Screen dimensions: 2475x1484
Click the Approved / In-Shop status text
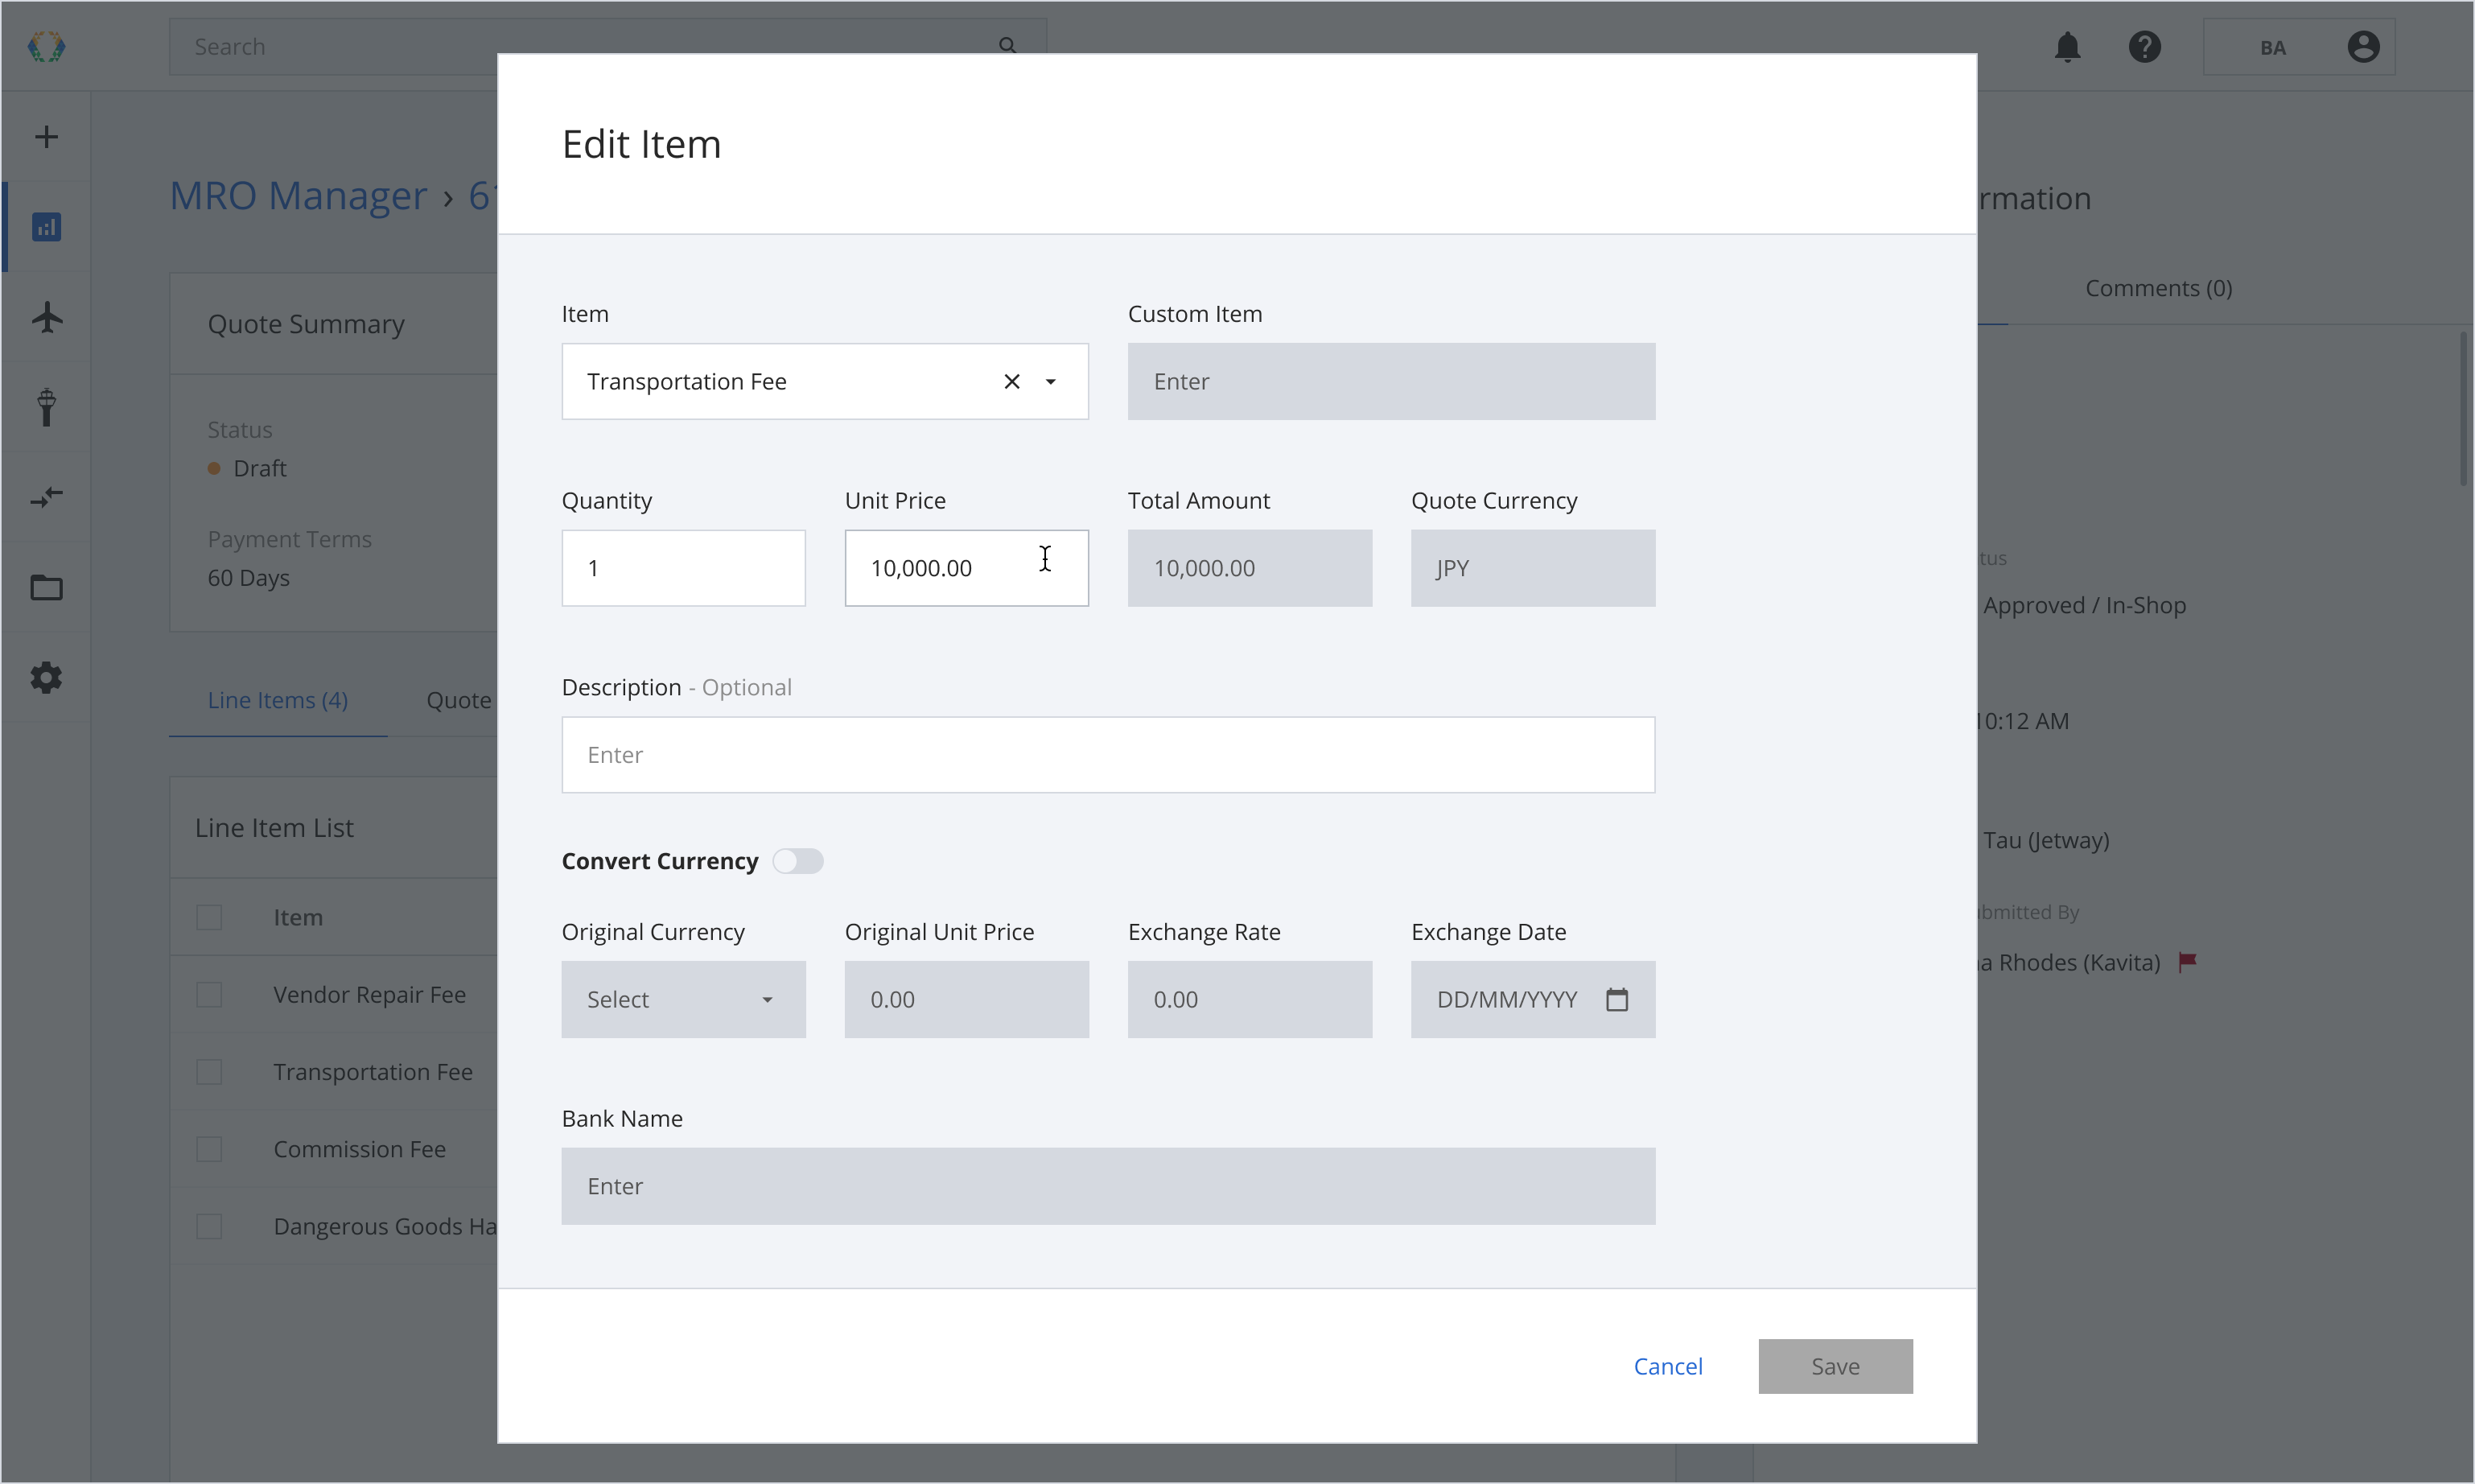pyautogui.click(x=2084, y=605)
